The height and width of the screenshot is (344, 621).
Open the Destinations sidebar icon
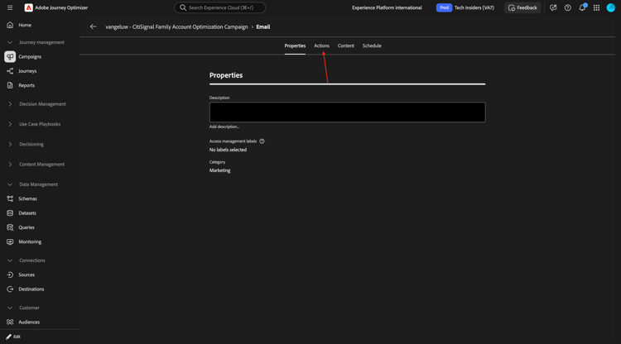(x=10, y=289)
